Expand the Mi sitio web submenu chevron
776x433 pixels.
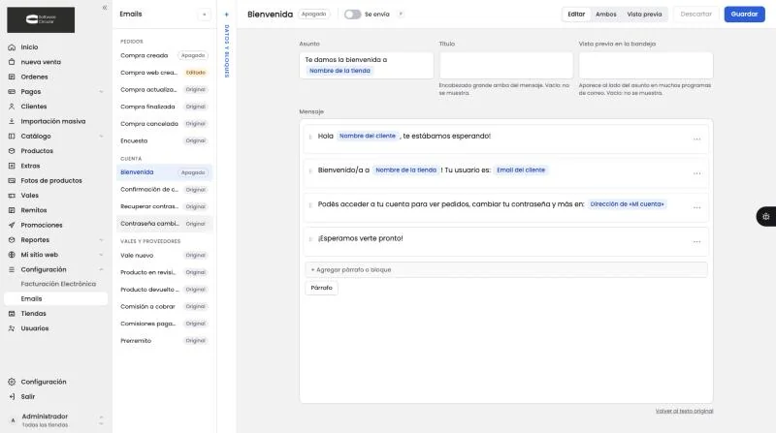pyautogui.click(x=101, y=255)
